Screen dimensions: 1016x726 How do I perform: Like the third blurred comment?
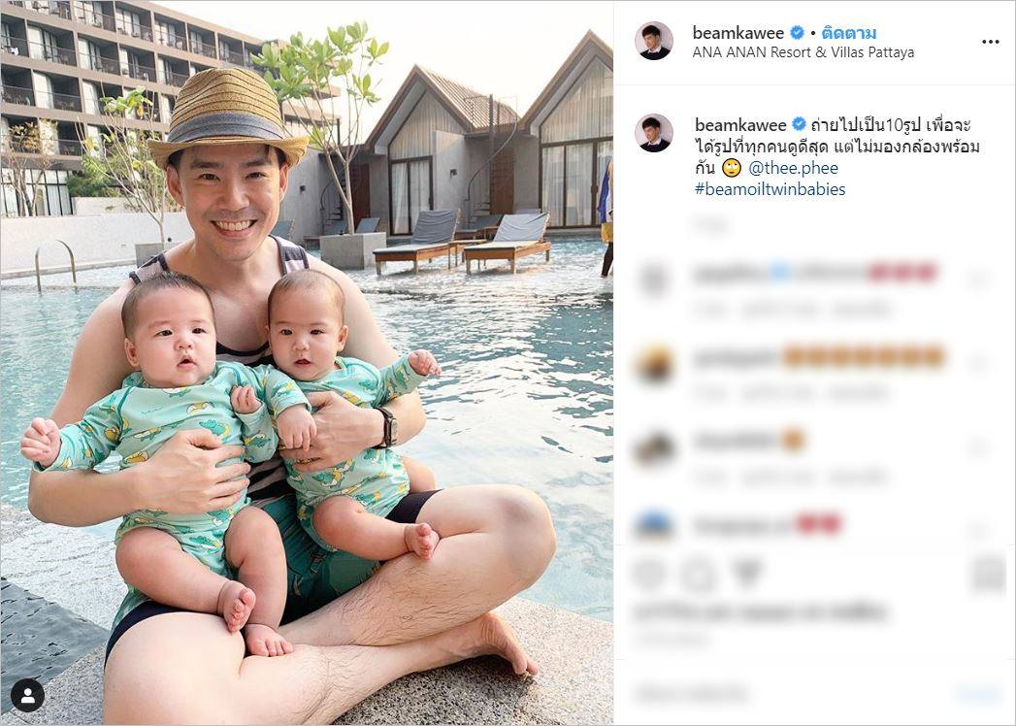977,446
